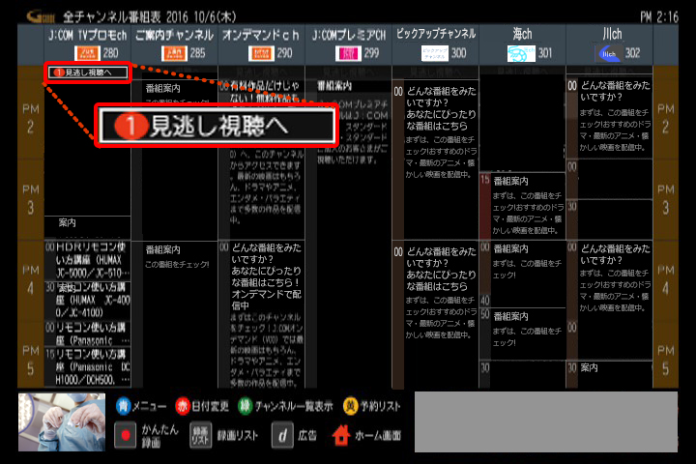Select the 50 番組案内 program on 海ch
Screen dimensions: 696x464
522,333
